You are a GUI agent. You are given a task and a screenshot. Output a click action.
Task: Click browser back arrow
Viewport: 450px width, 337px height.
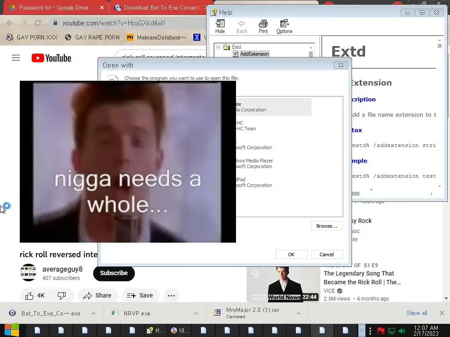pyautogui.click(x=10, y=23)
